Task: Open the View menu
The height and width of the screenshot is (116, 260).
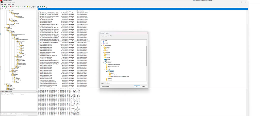Action: click(x=5, y=5)
